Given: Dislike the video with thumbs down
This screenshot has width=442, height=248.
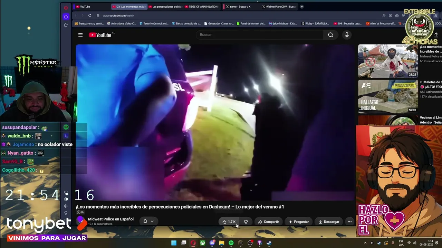Looking at the screenshot, I should click(x=246, y=222).
